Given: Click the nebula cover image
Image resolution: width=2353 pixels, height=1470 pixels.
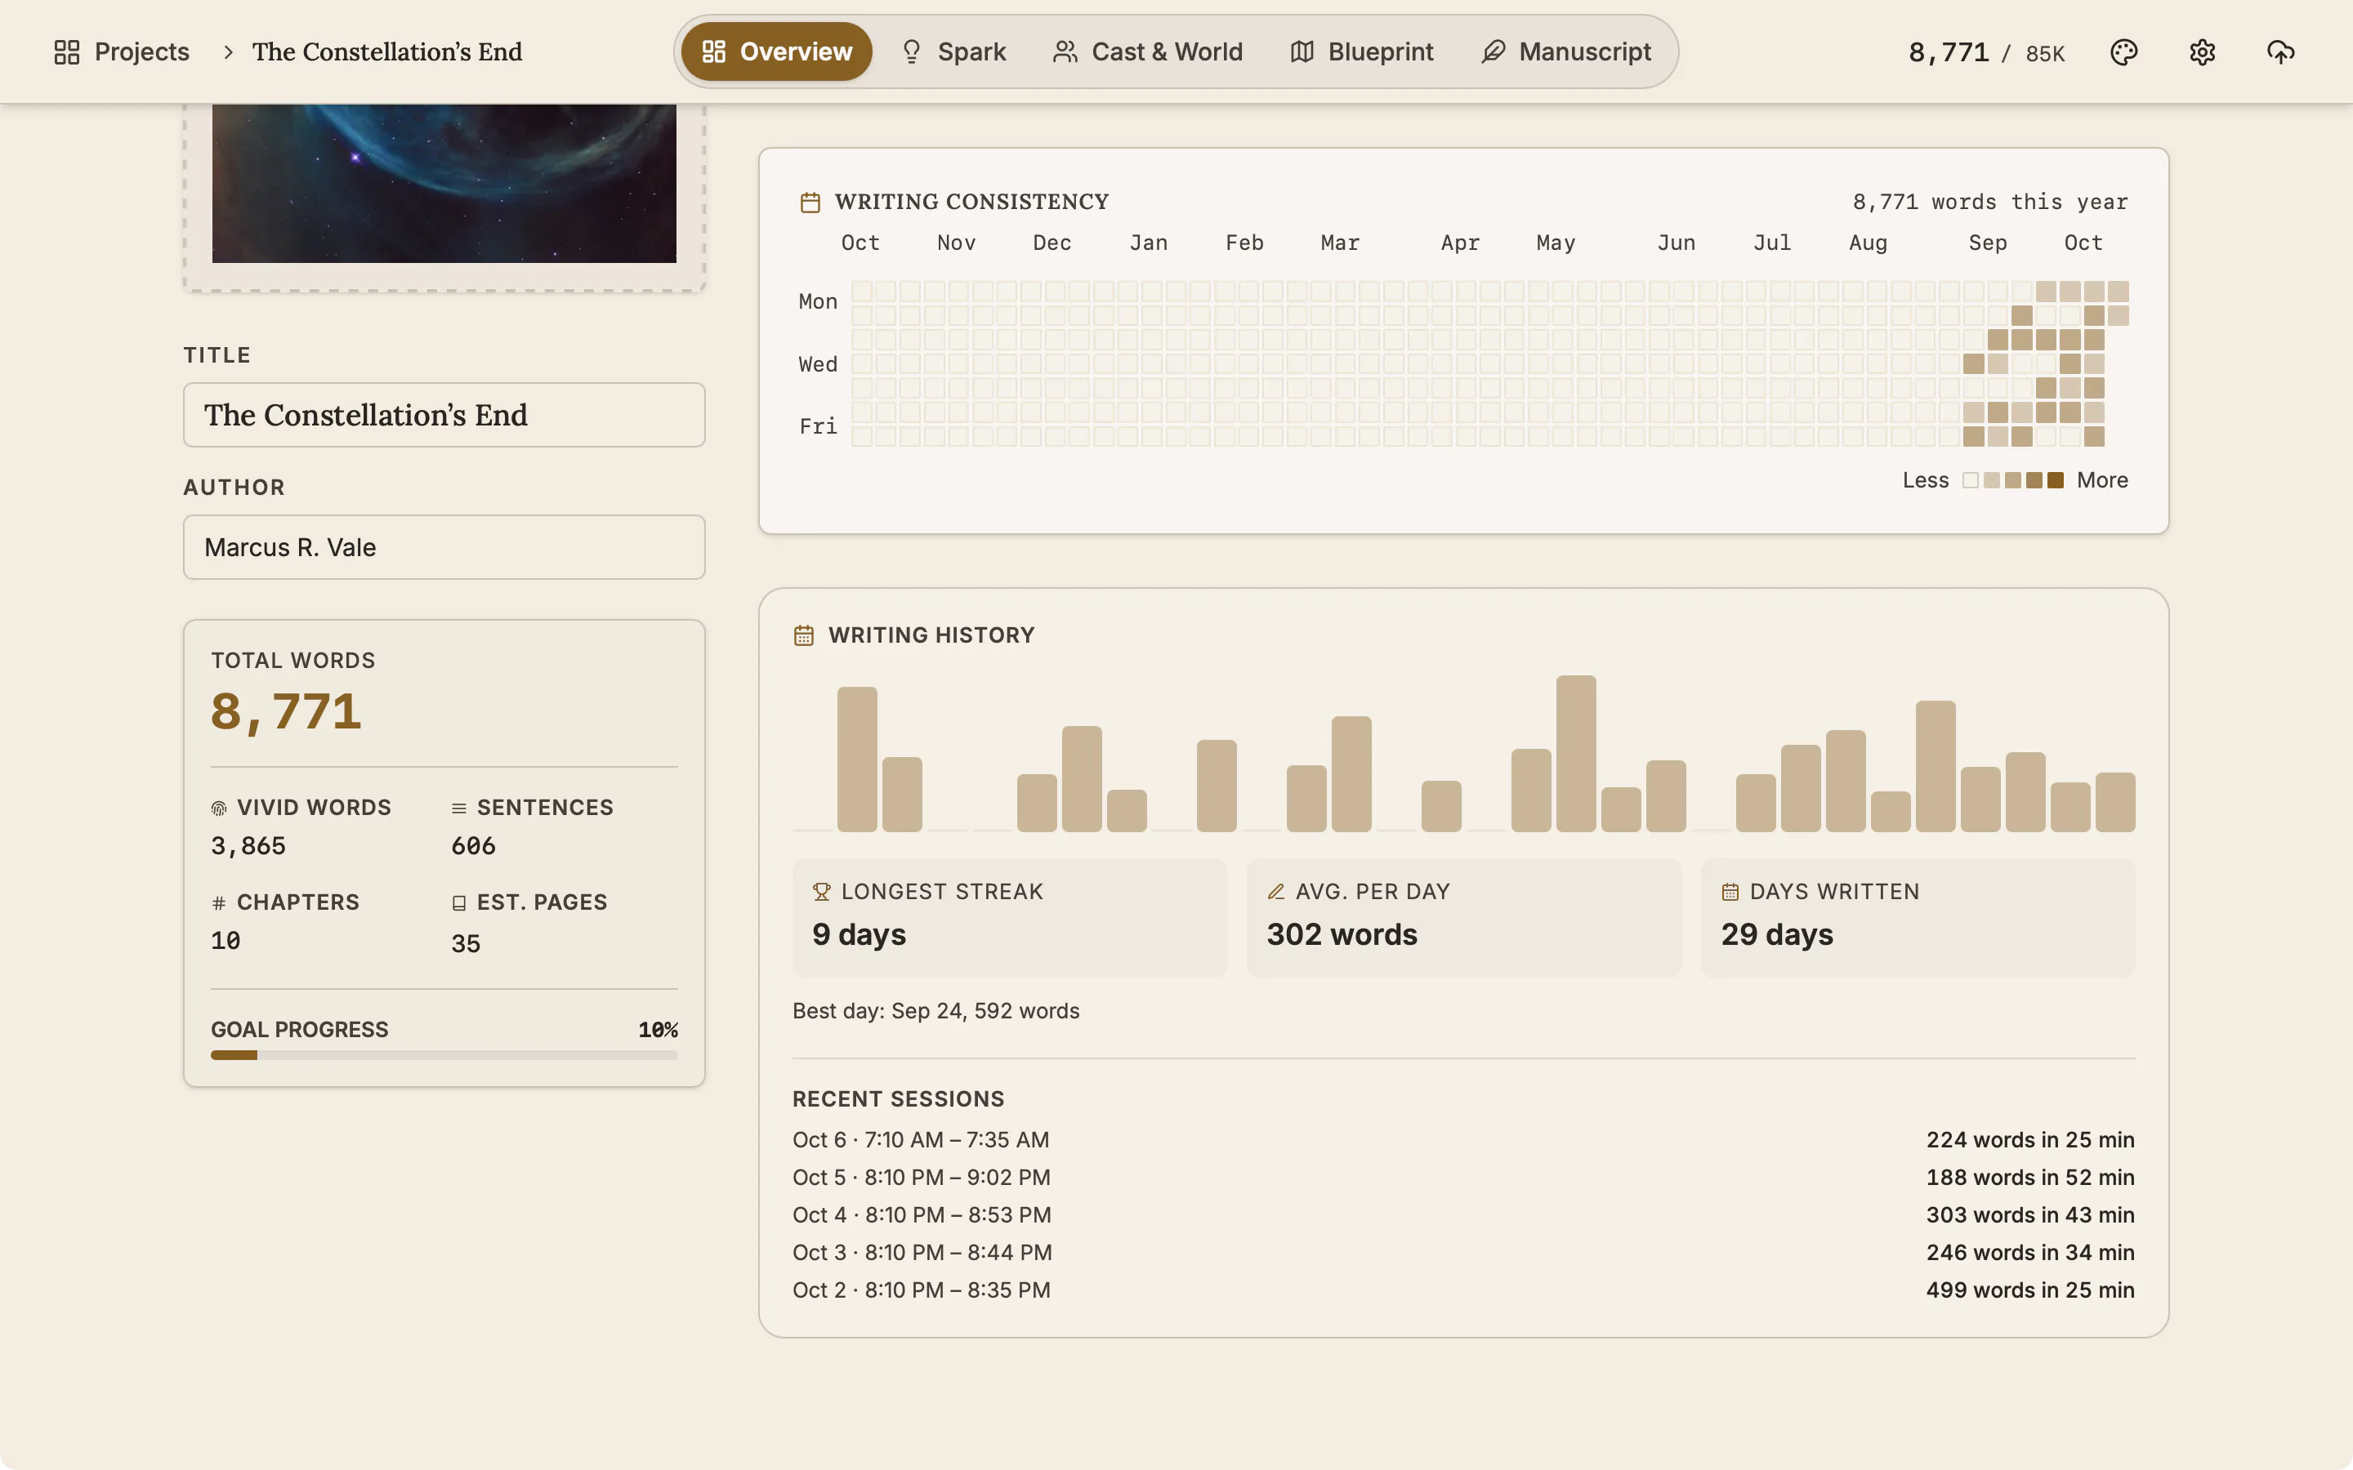Looking at the screenshot, I should pyautogui.click(x=444, y=183).
